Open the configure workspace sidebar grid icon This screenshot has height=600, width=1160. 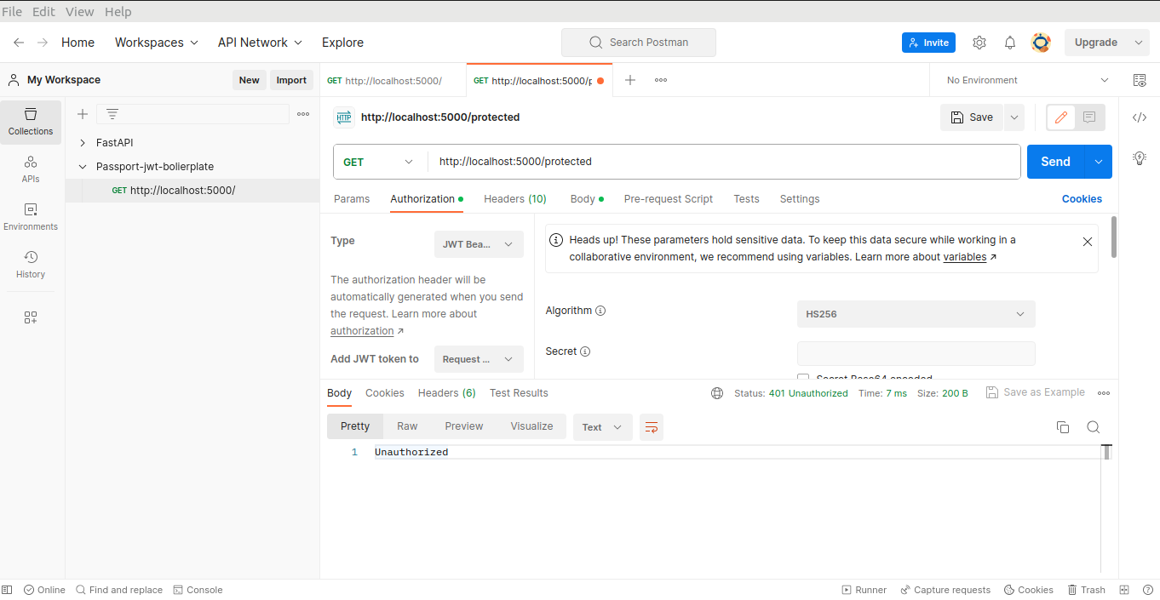pyautogui.click(x=31, y=317)
